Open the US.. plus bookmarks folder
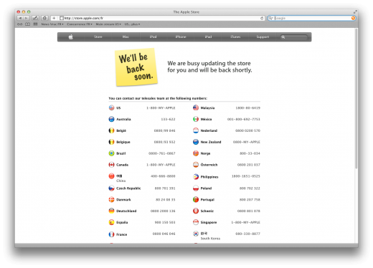Screen dimensions: 373x268 [132, 24]
